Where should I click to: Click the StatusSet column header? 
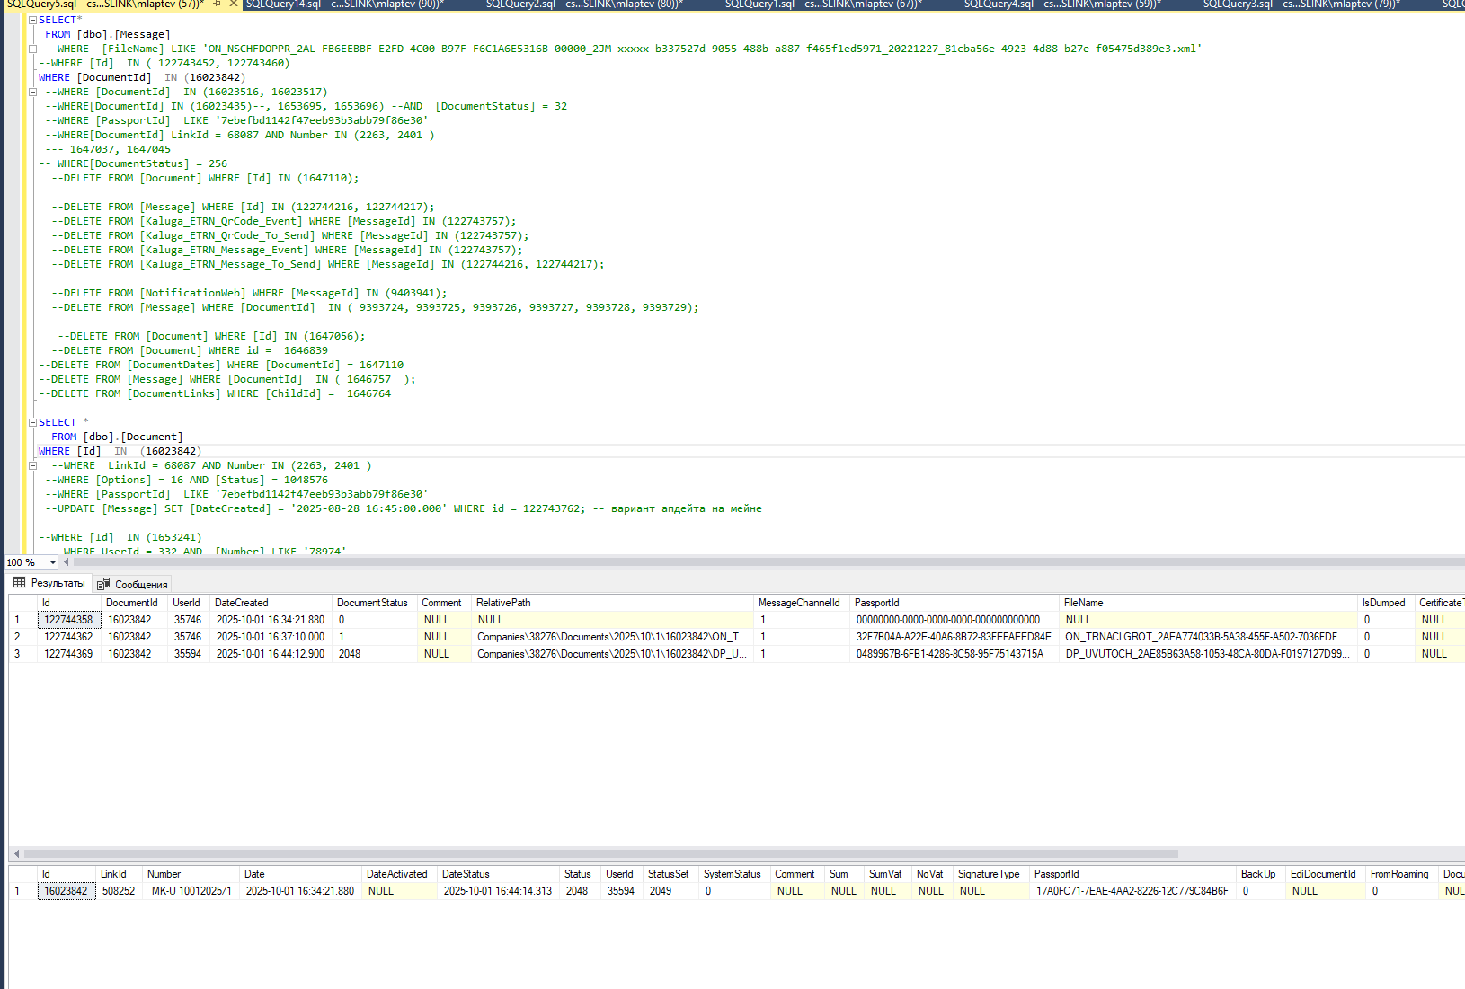tap(669, 874)
